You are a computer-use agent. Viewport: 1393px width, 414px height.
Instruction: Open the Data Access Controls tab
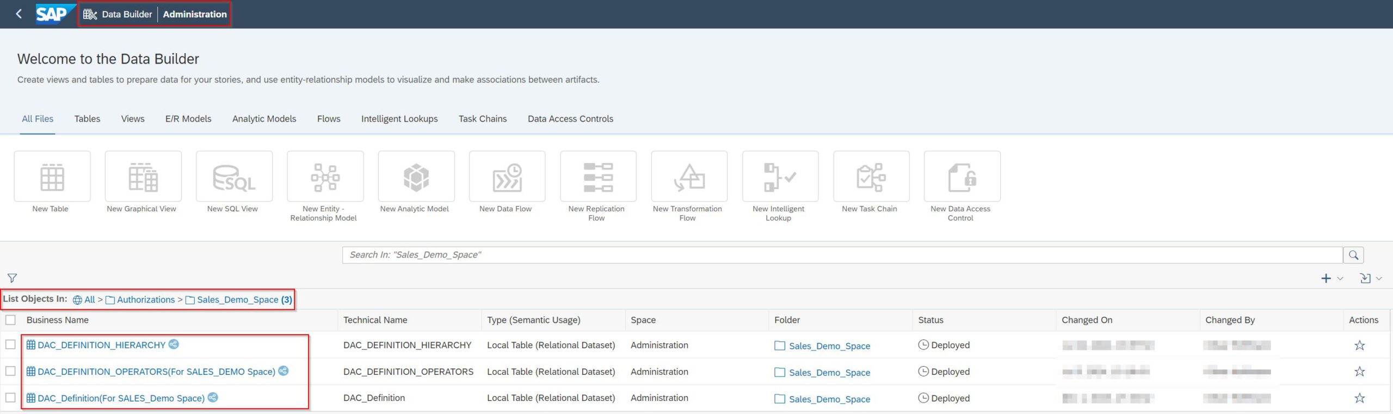pos(570,118)
